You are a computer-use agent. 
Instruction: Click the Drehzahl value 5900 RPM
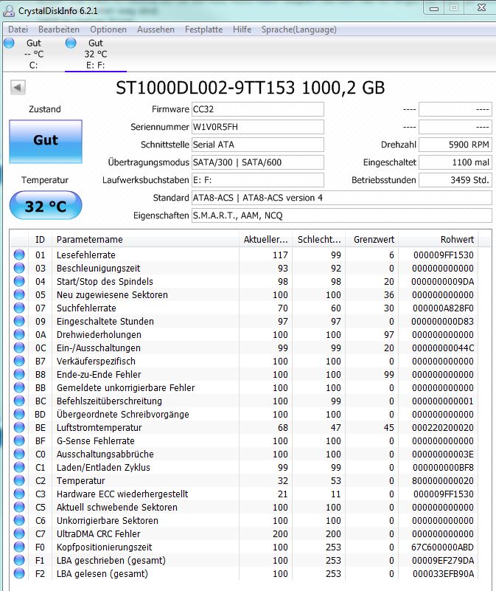[x=455, y=145]
